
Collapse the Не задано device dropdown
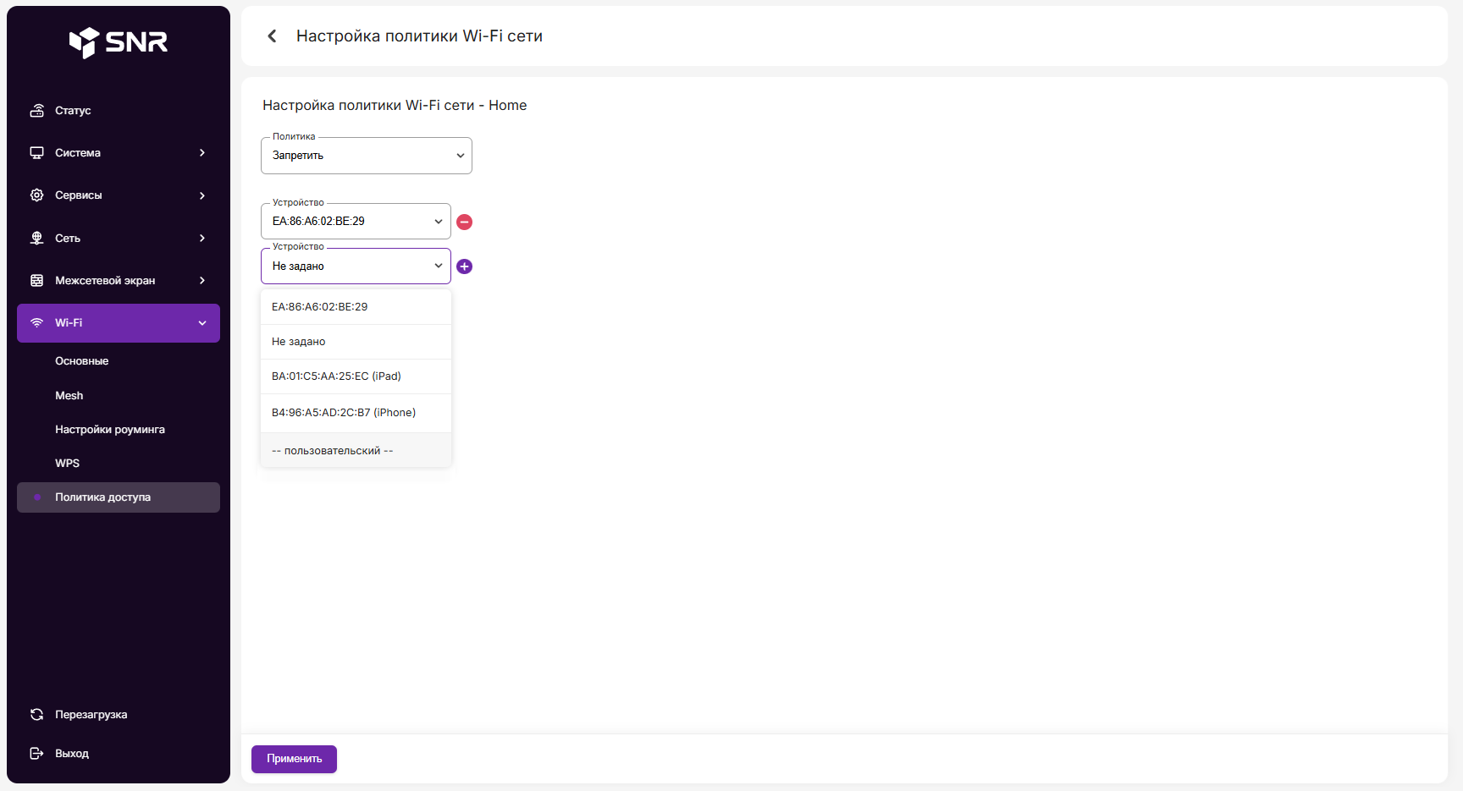pos(356,266)
